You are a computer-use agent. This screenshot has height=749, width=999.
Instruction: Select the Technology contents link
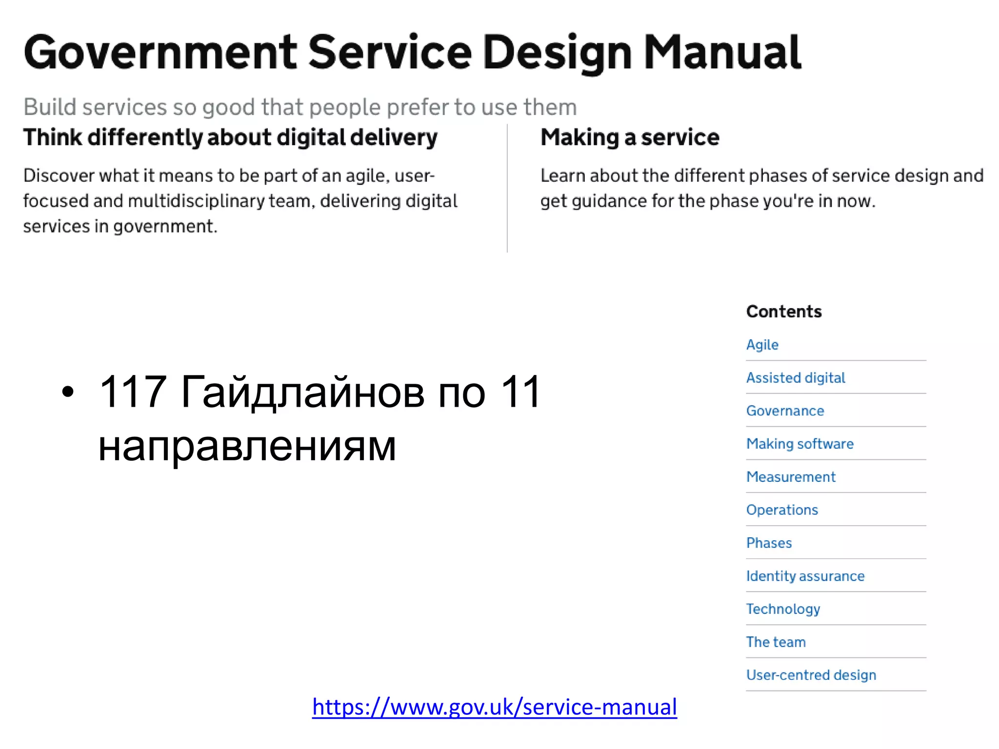point(783,610)
